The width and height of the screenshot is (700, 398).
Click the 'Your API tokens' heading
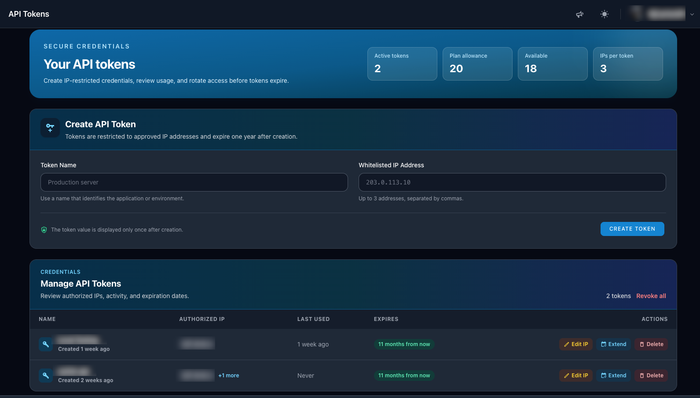89,64
